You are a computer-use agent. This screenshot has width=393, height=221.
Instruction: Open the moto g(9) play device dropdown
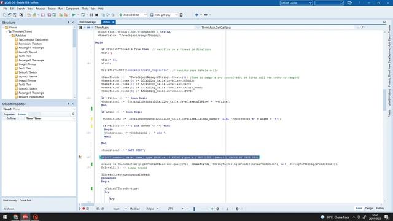(176, 15)
